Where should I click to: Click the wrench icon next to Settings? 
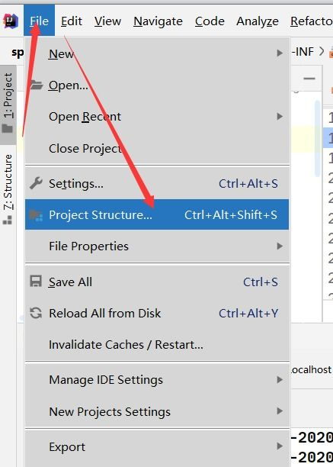click(36, 183)
